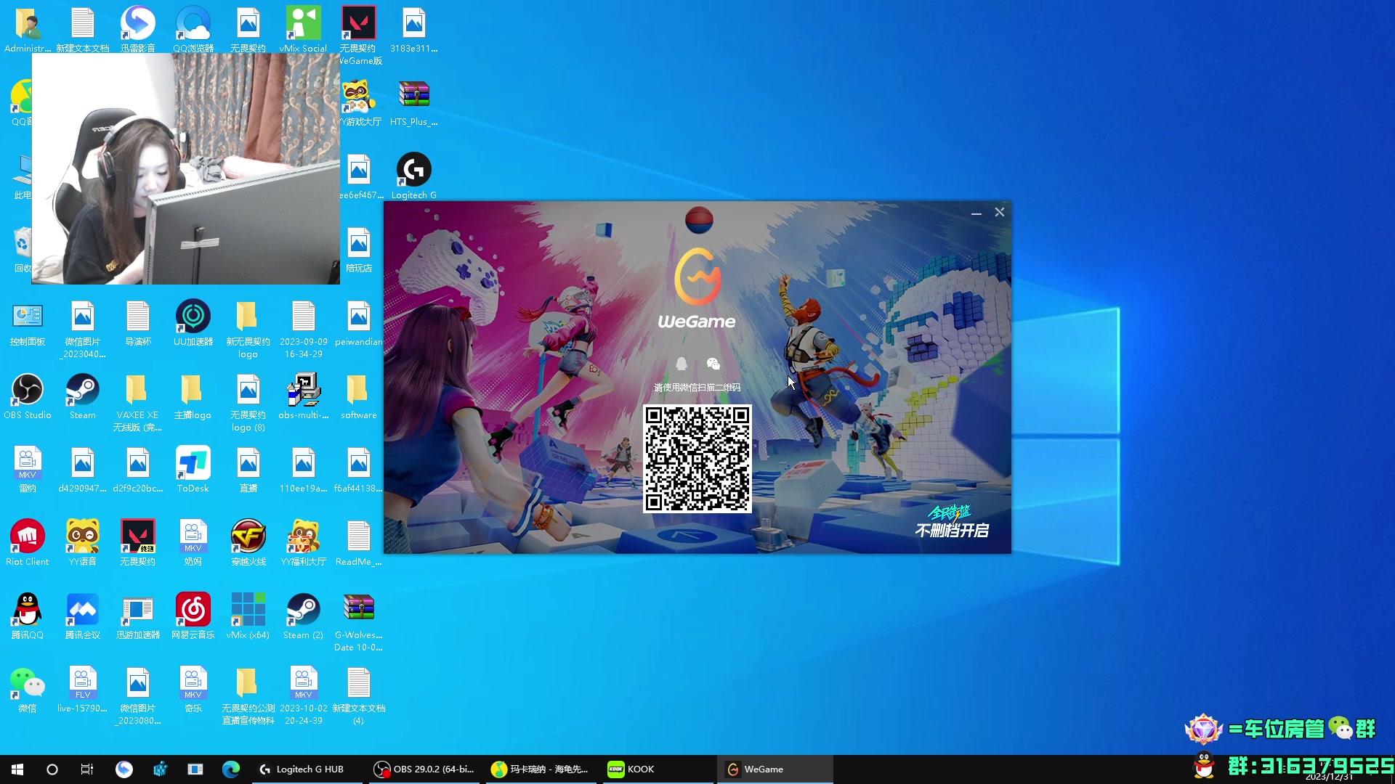
Task: Open ToDesk desktop shortcut
Action: tap(193, 470)
